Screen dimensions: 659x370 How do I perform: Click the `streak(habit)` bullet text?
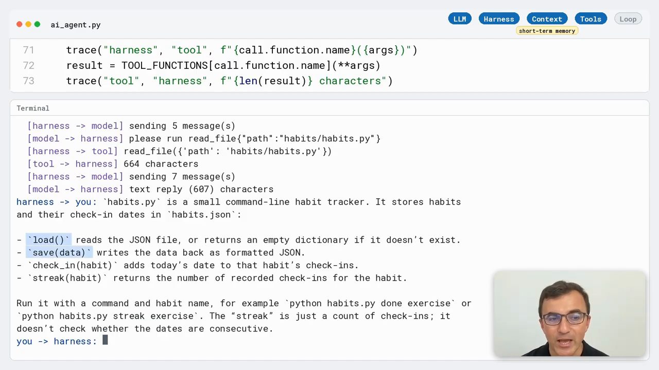coord(67,278)
